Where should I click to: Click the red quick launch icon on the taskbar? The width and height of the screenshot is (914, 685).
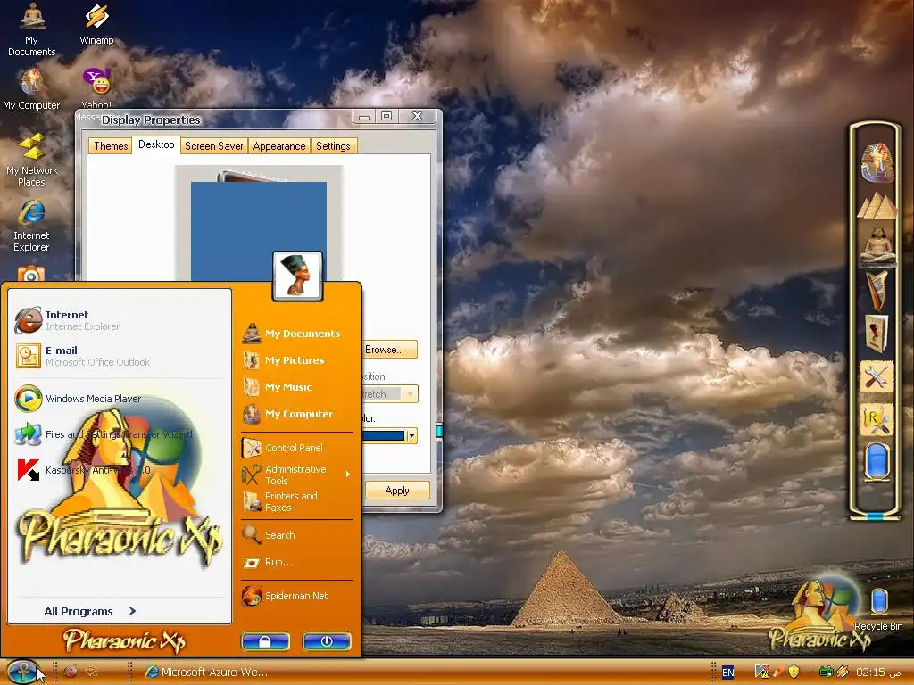click(x=71, y=672)
